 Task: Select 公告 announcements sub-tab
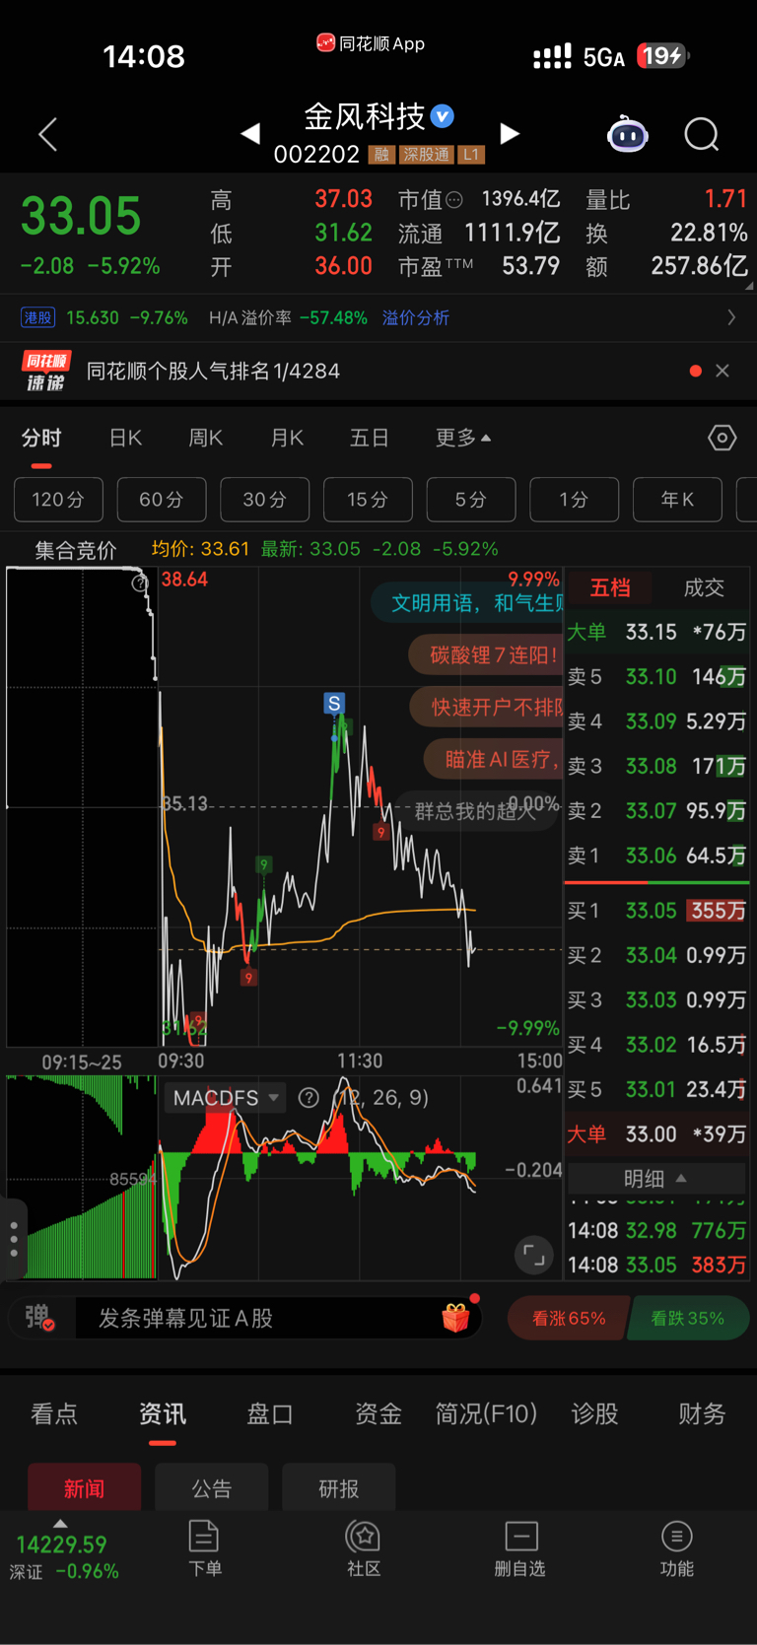coord(212,1488)
